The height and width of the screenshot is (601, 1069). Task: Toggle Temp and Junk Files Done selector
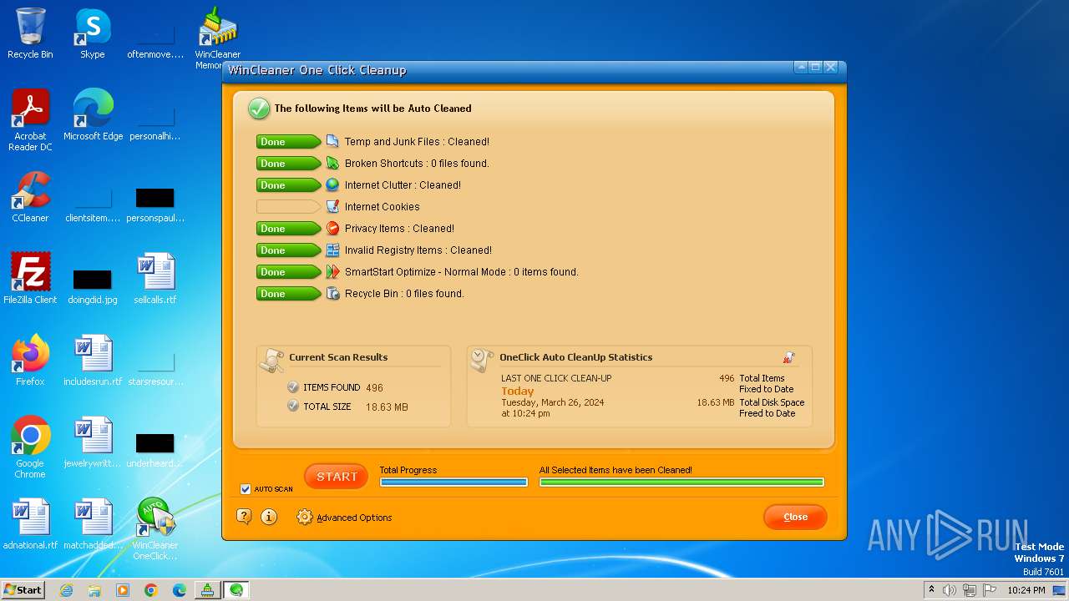tap(288, 142)
